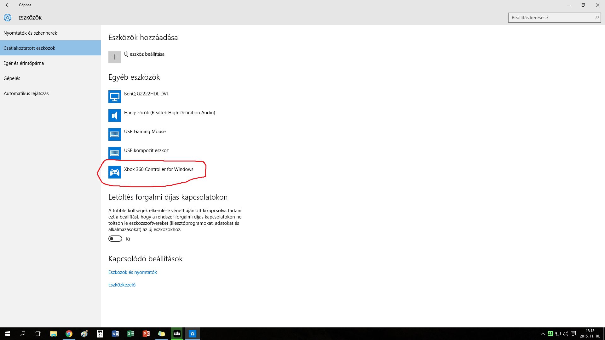
Task: Open the Windows Start menu
Action: [x=8, y=334]
